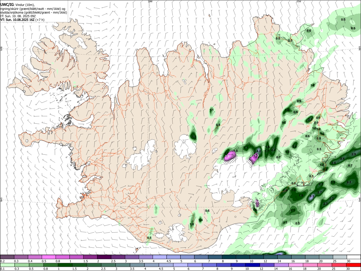This screenshot has width=361, height=271.
Task: Pick the darkest green swatch between 1 and 1.5
Action: (65, 265)
